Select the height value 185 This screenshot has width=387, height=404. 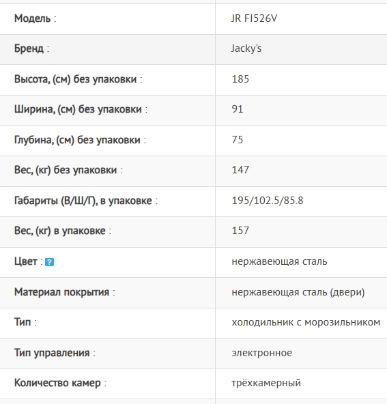coord(240,79)
